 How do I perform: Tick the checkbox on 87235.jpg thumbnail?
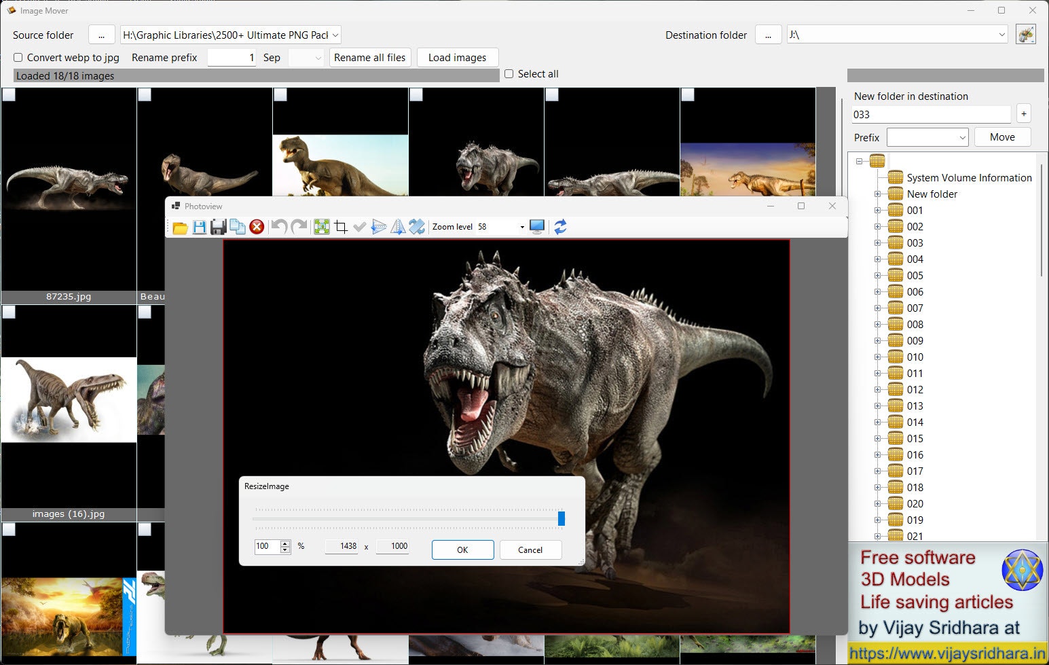click(9, 95)
